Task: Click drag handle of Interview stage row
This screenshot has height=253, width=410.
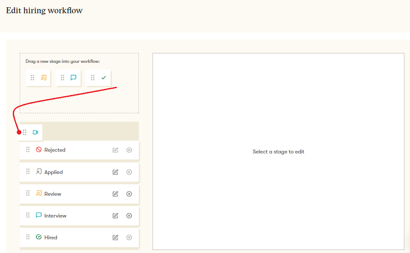Action: click(x=28, y=215)
